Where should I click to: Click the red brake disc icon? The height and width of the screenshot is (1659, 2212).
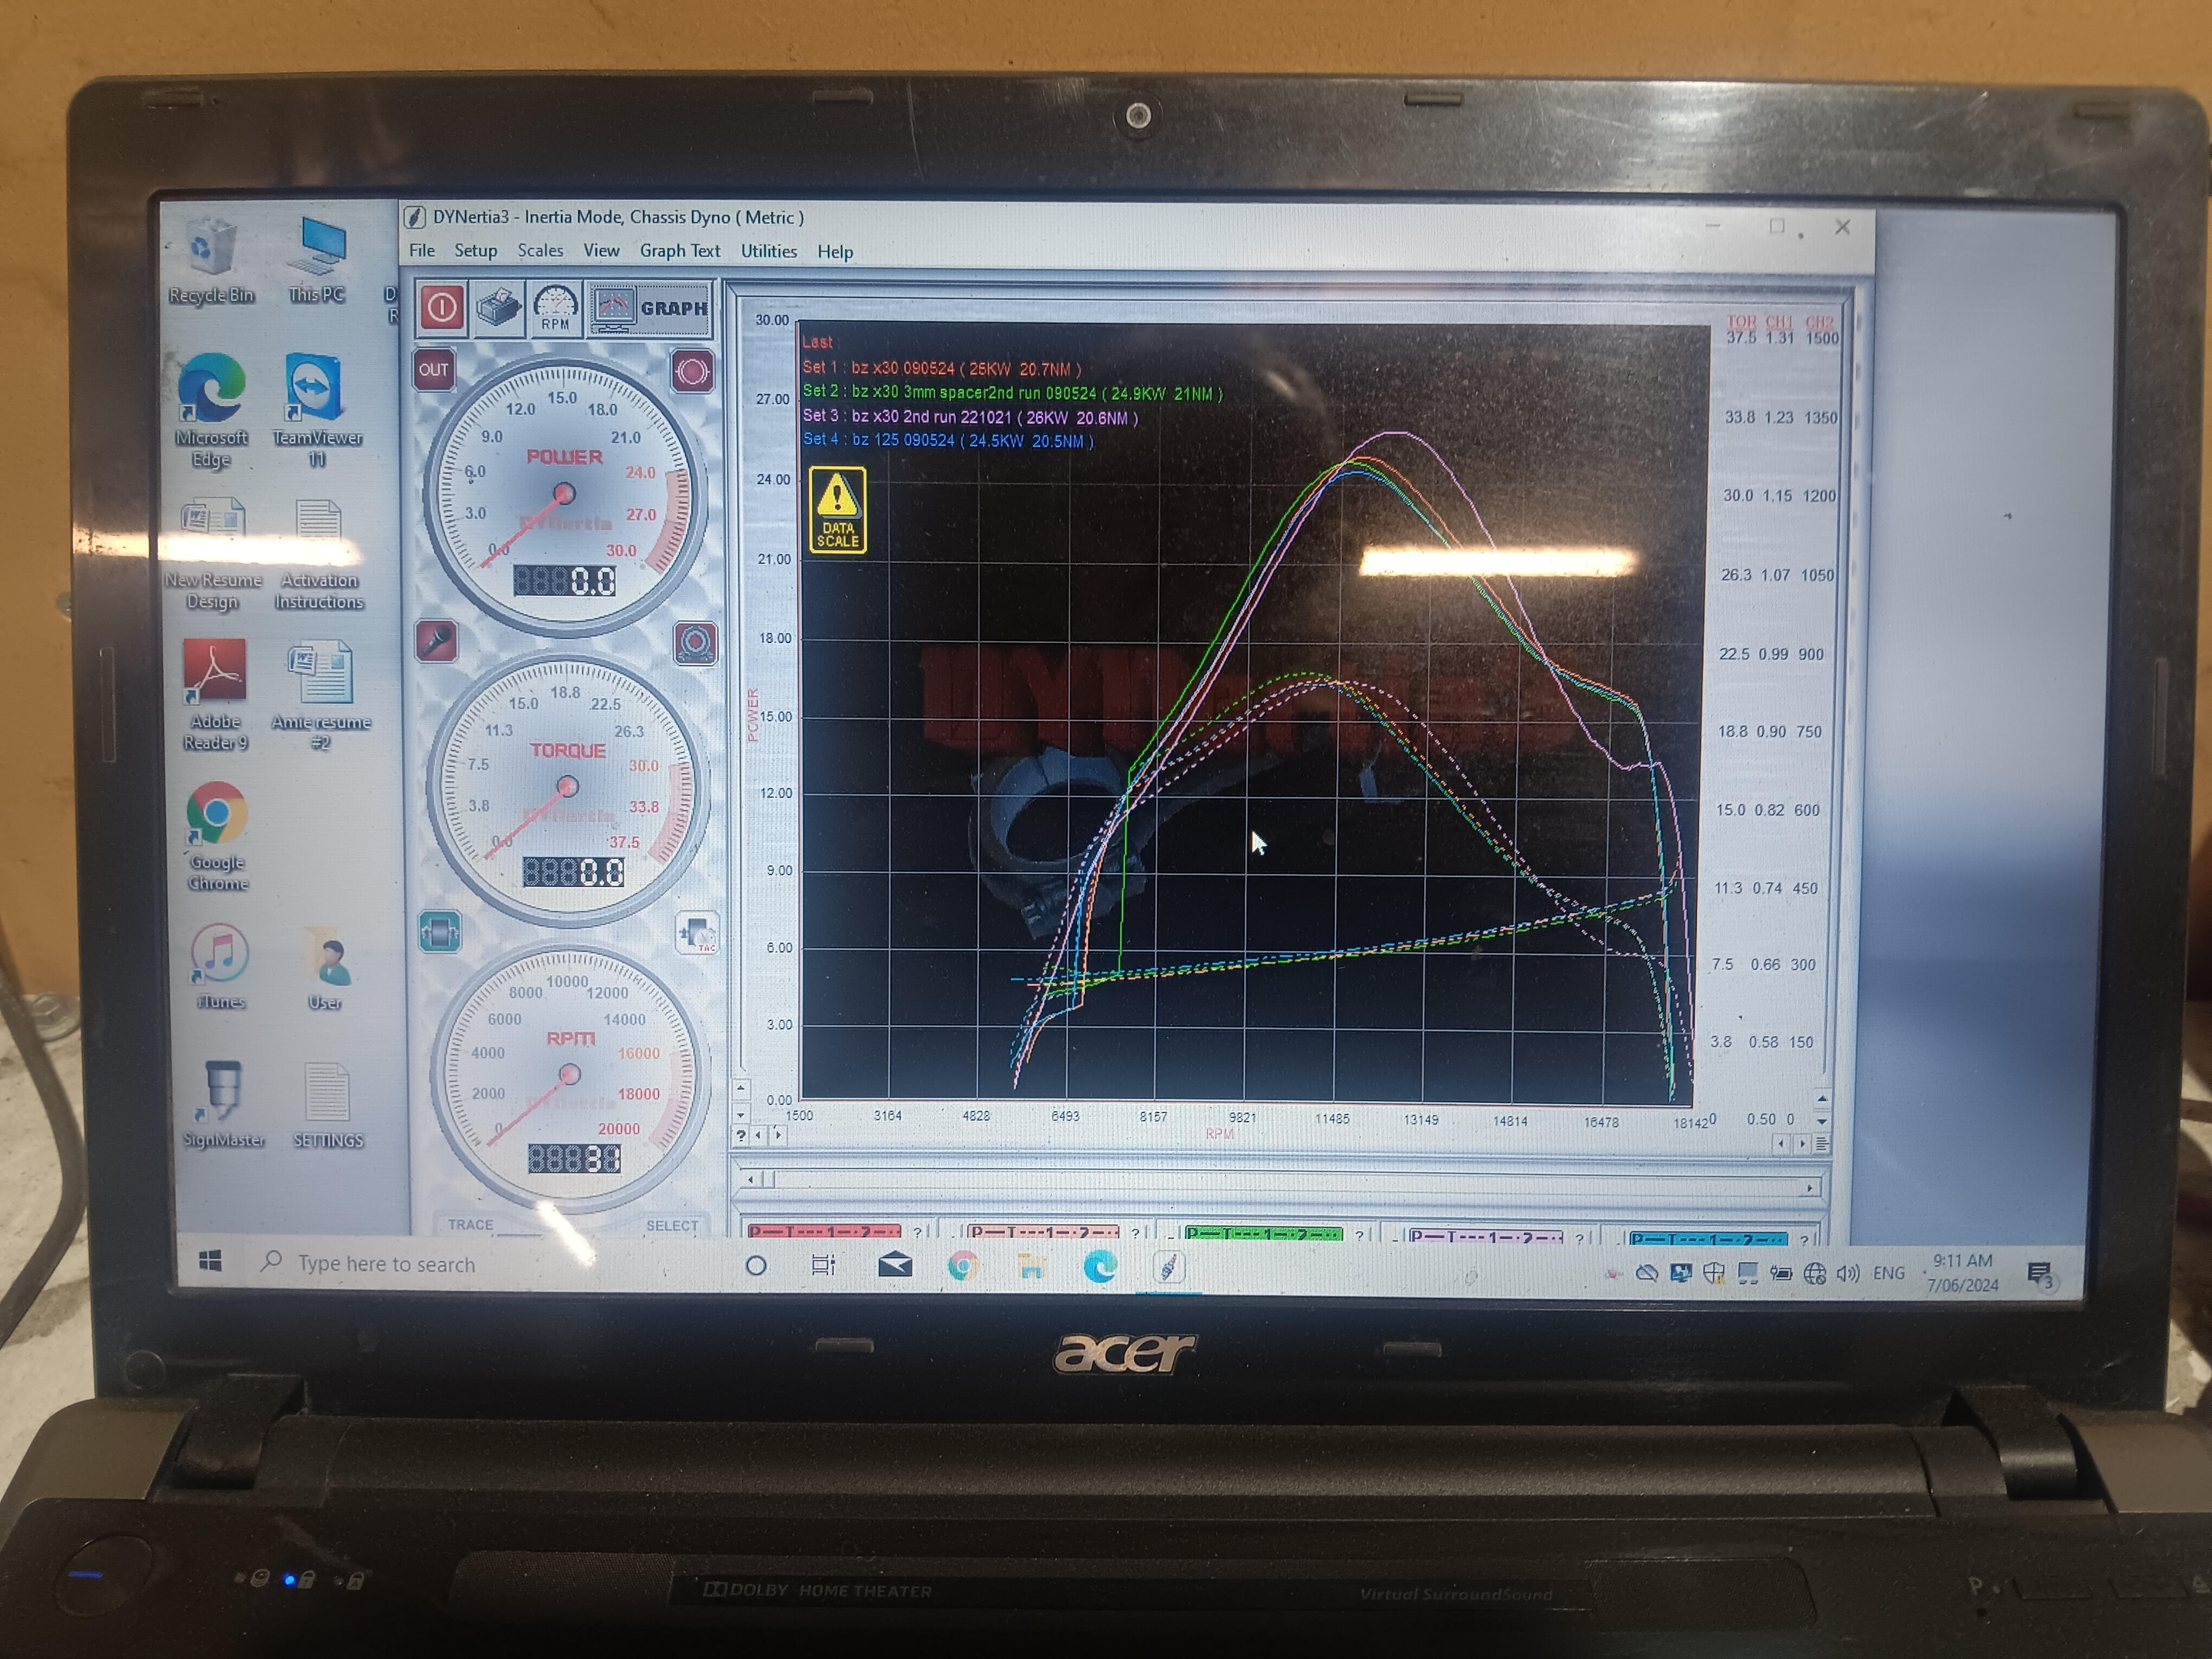[692, 372]
